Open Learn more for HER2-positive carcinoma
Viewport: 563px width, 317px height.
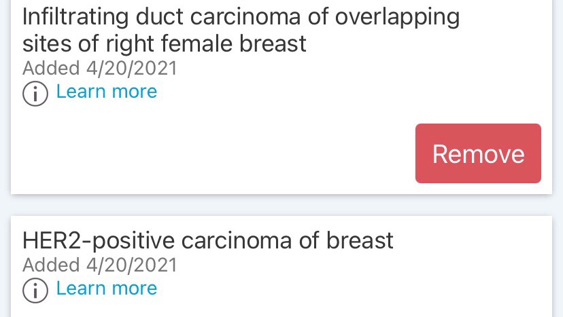coord(106,288)
